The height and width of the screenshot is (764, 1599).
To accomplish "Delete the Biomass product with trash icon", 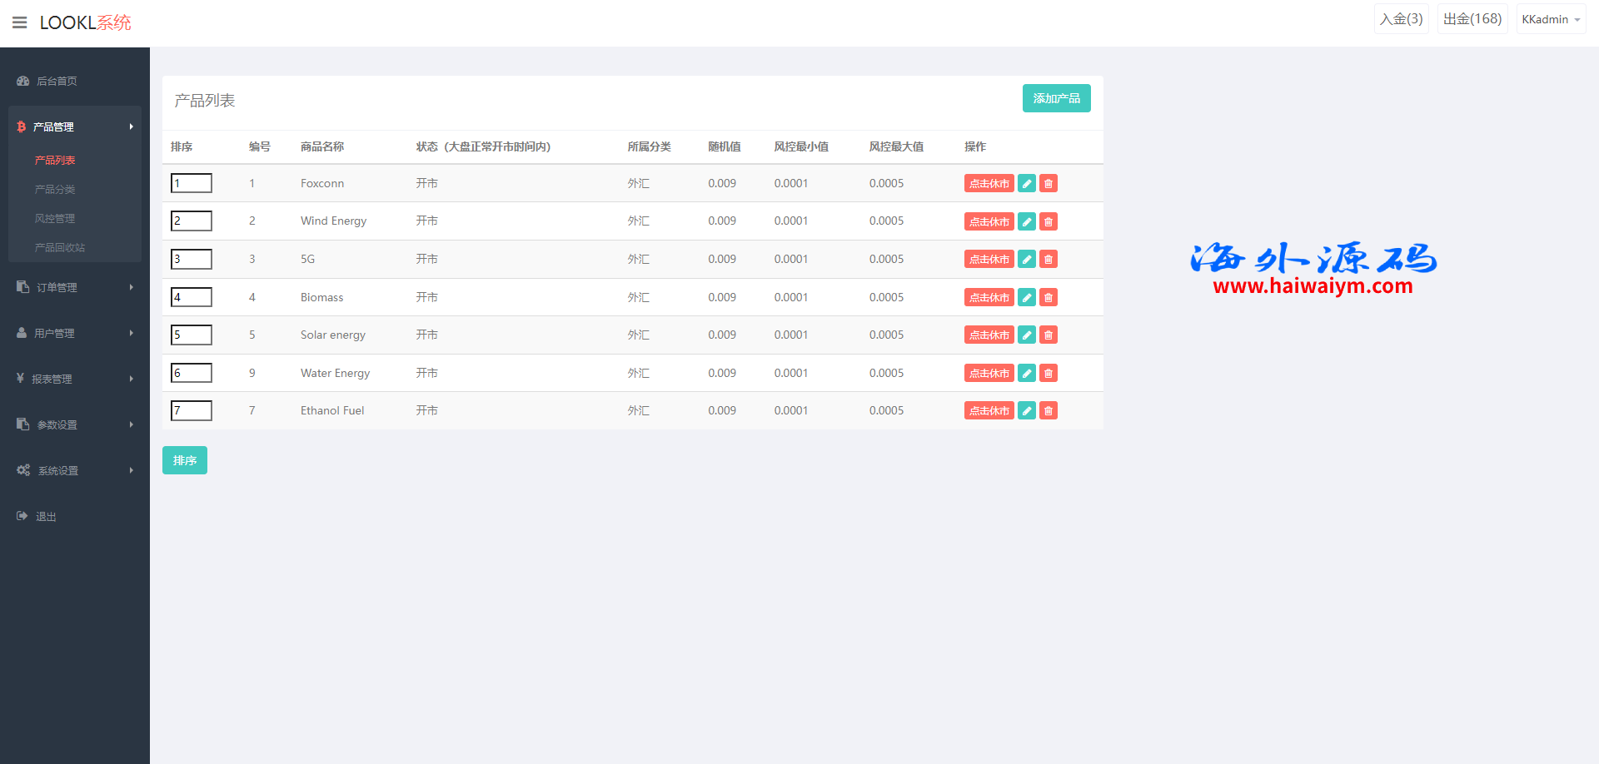I will [x=1049, y=297].
